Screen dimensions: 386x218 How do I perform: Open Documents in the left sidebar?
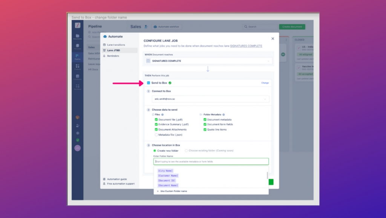click(77, 37)
